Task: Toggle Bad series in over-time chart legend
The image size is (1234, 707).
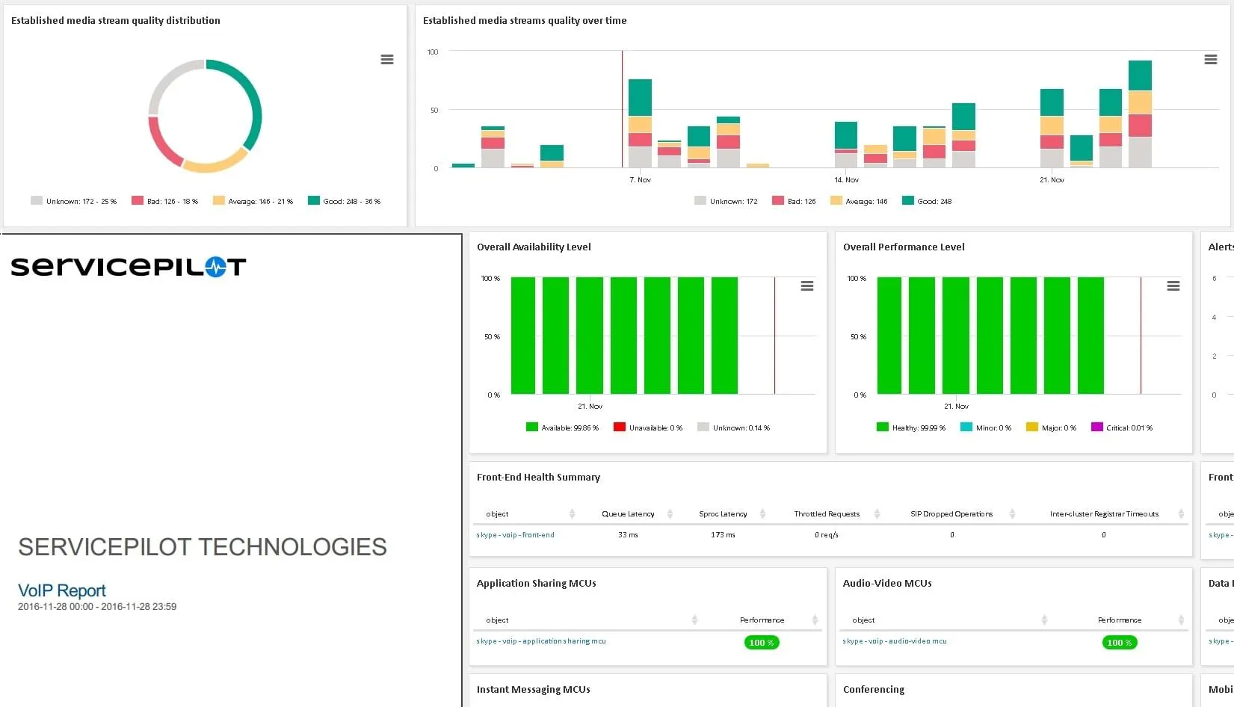Action: pos(794,201)
